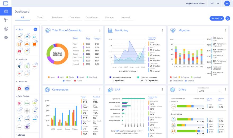Switch to the Storage tab
Viewport: 233px width, 138px height.
coord(109,18)
